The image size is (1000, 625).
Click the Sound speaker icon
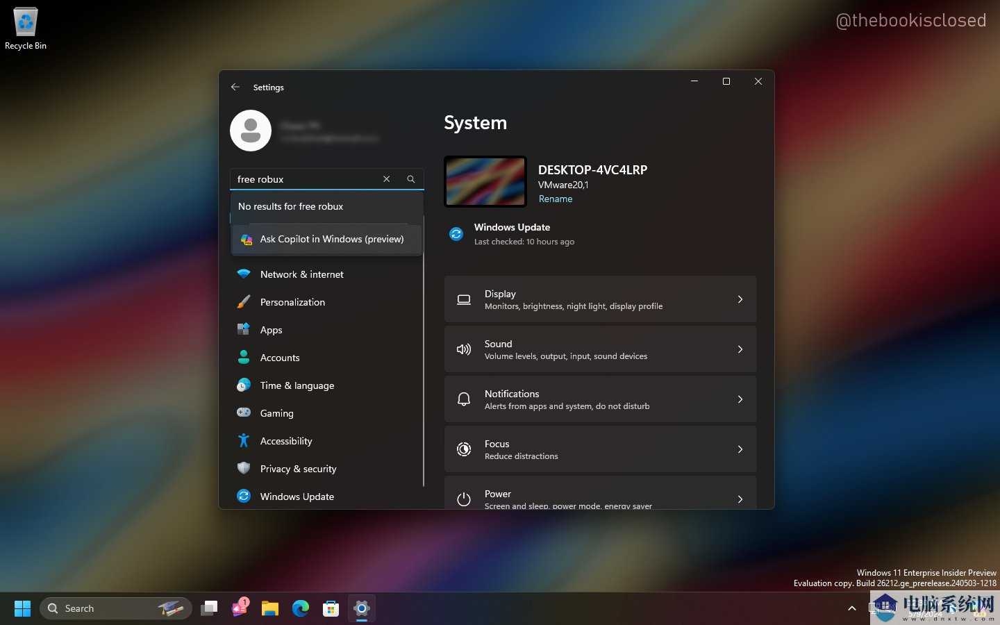pyautogui.click(x=464, y=349)
